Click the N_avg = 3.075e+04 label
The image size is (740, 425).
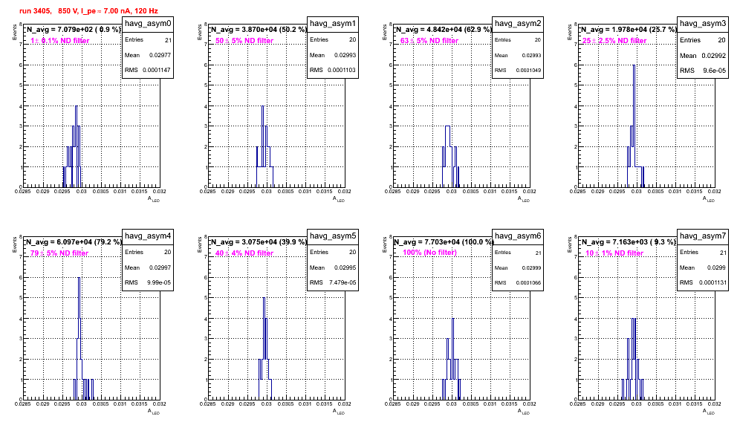pos(259,242)
